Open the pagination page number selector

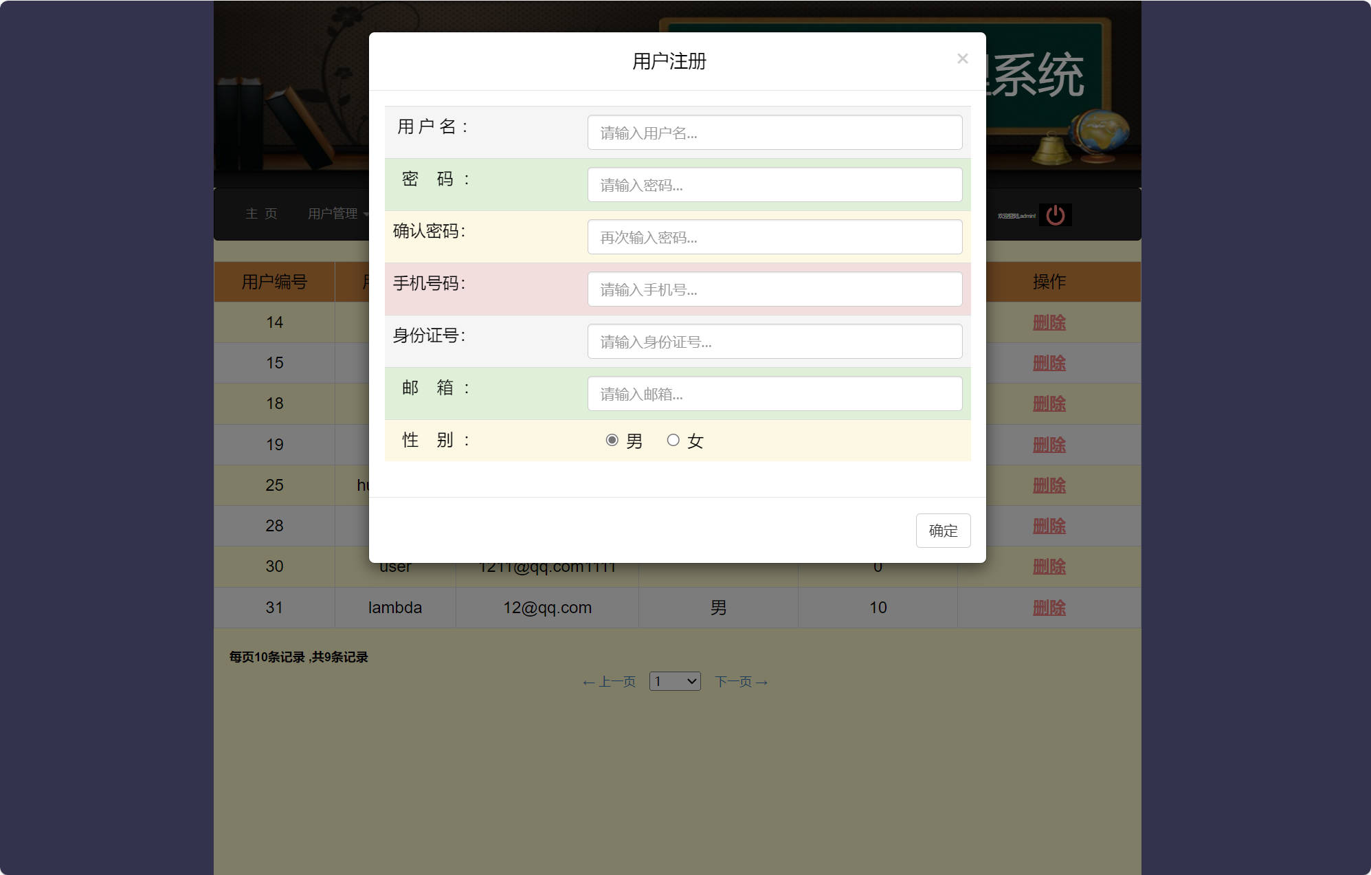click(x=675, y=681)
